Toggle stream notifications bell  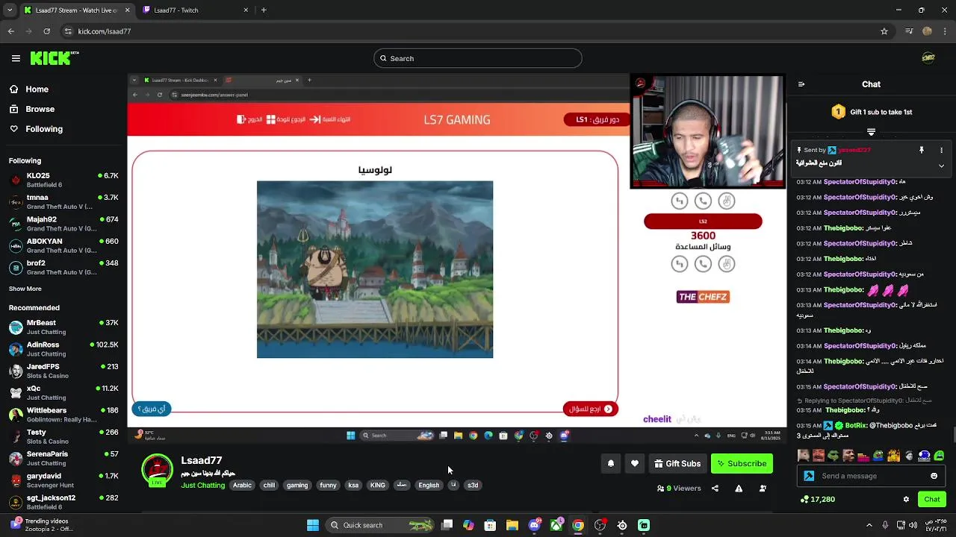click(x=611, y=463)
